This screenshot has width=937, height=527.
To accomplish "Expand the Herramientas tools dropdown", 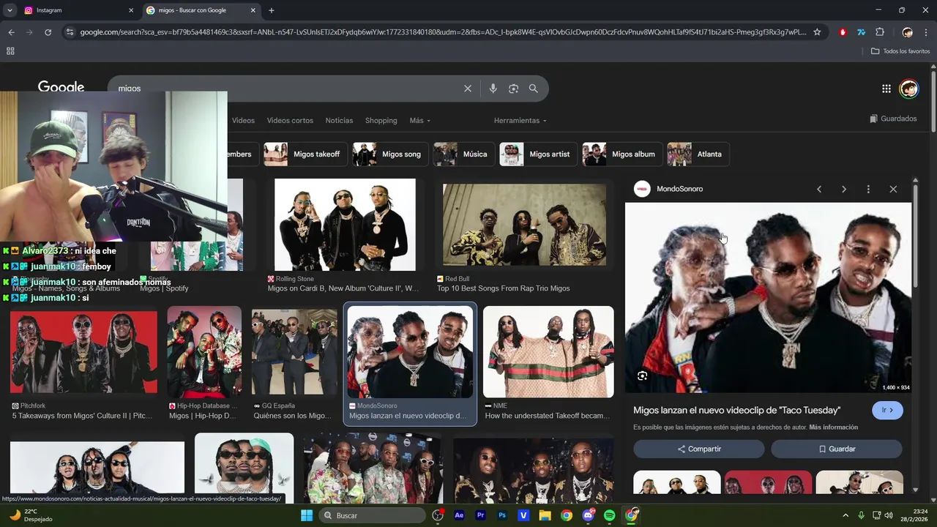I will (520, 121).
